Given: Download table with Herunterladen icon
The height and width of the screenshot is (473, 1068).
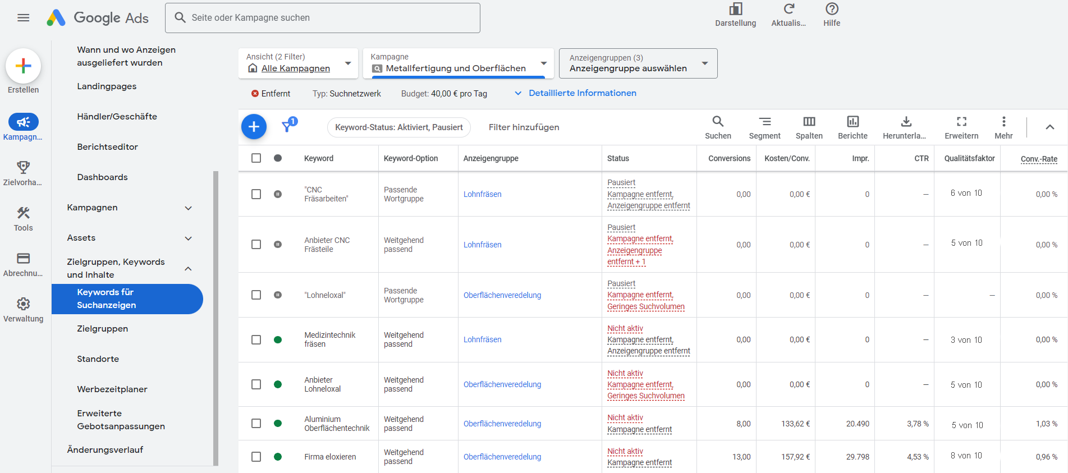Looking at the screenshot, I should pos(904,127).
